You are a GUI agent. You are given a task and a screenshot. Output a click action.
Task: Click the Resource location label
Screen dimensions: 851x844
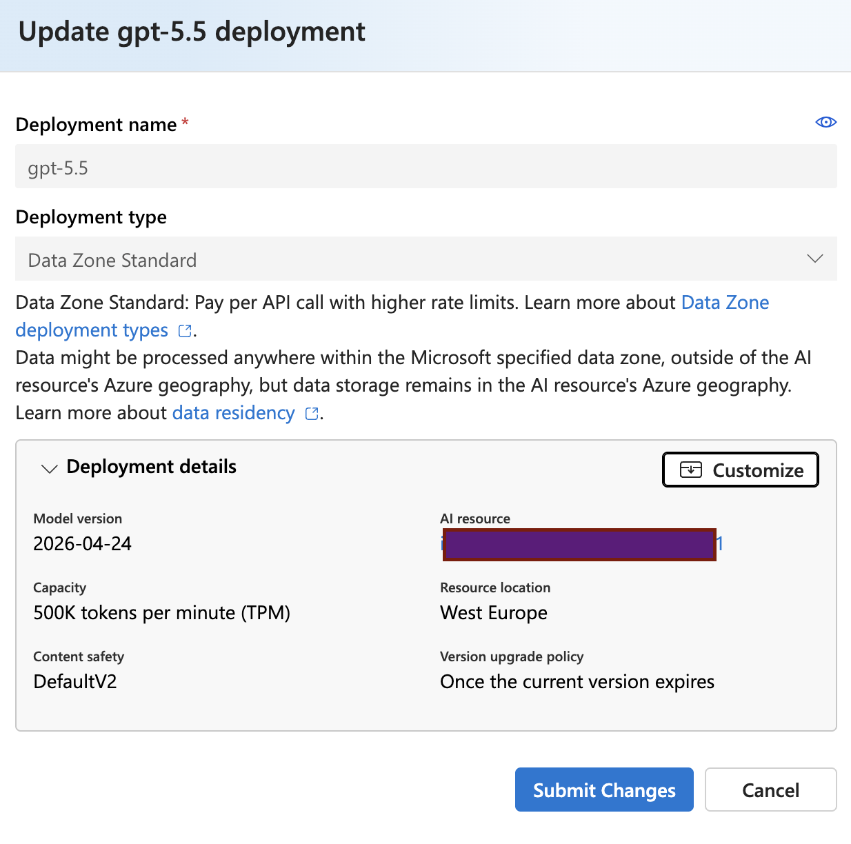[495, 587]
